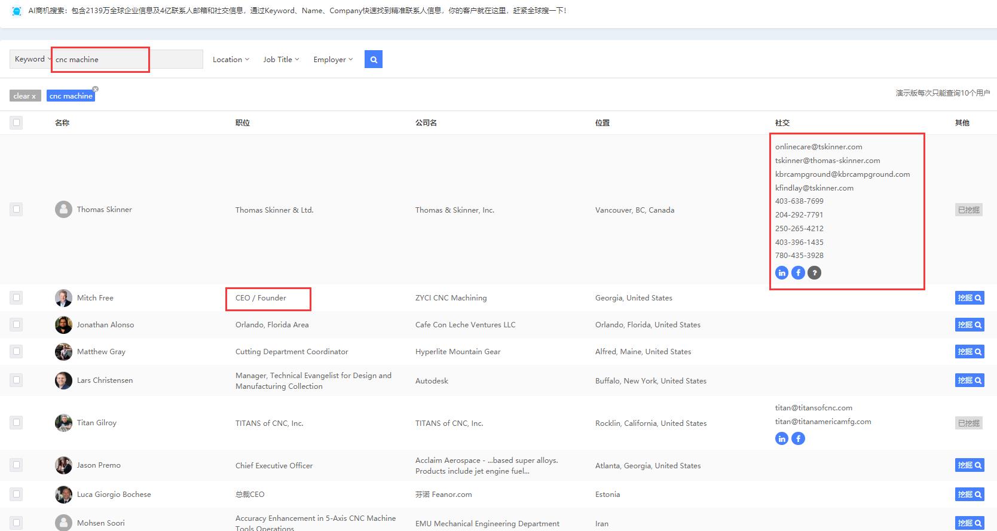
Task: Open Titan Gilroy's LinkedIn icon
Action: (x=781, y=438)
